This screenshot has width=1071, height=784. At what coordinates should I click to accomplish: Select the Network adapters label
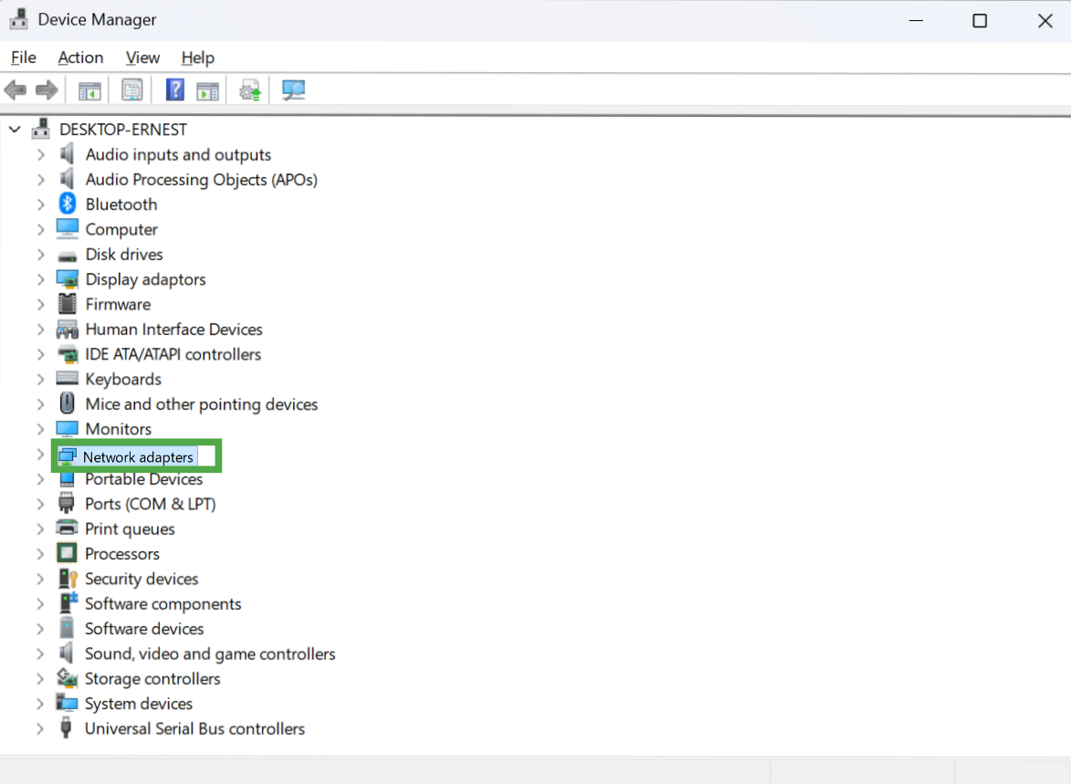(x=138, y=457)
